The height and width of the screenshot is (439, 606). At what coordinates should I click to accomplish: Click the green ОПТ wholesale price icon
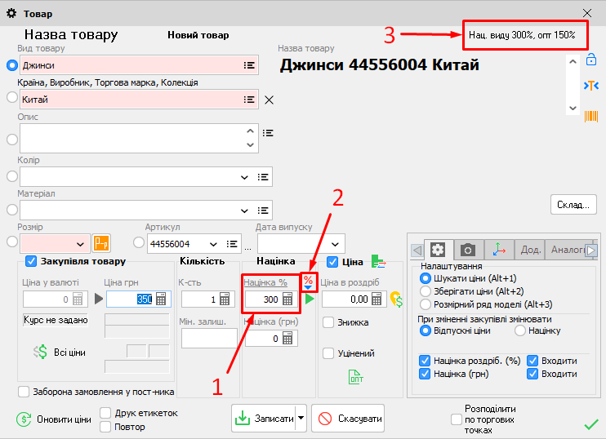(x=356, y=377)
